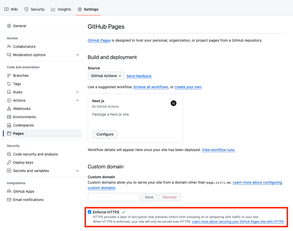Click the Email notifications envelope icon
Image resolution: width=293 pixels, height=231 pixels.
9,200
